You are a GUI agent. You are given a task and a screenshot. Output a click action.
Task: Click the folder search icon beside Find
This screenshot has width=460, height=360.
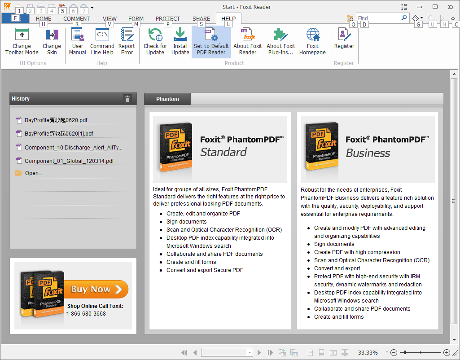click(x=350, y=18)
